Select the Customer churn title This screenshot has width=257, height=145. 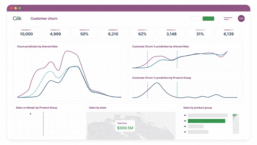tap(44, 19)
